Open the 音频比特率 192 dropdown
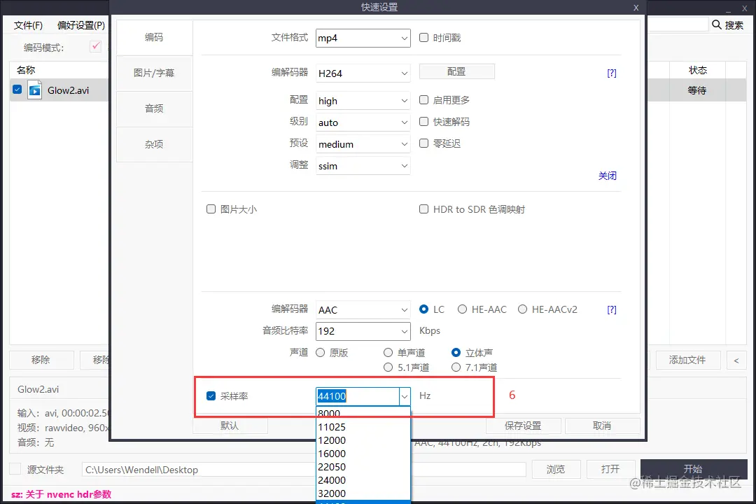756x504 pixels. click(x=363, y=331)
